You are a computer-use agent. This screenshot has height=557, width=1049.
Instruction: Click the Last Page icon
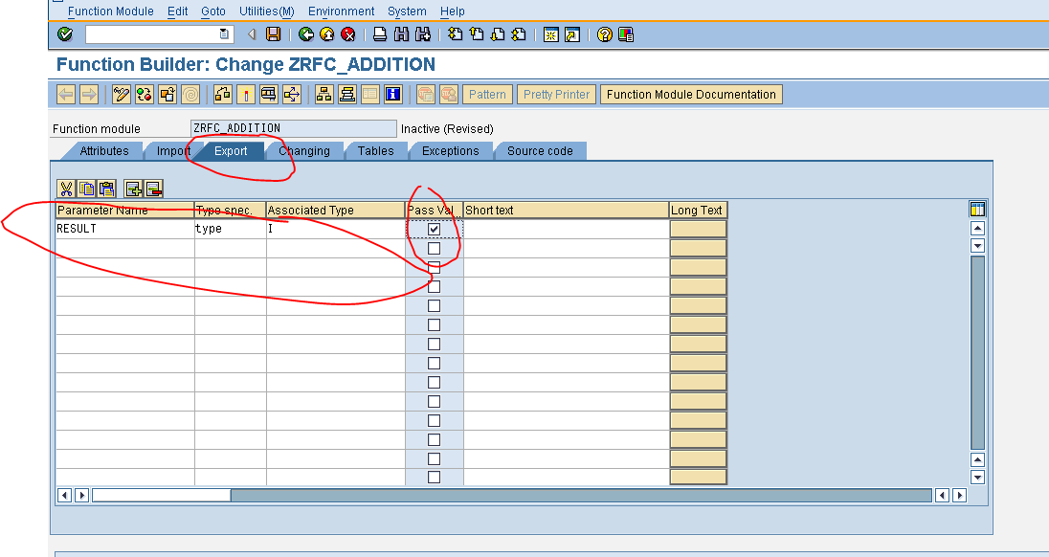(x=519, y=34)
